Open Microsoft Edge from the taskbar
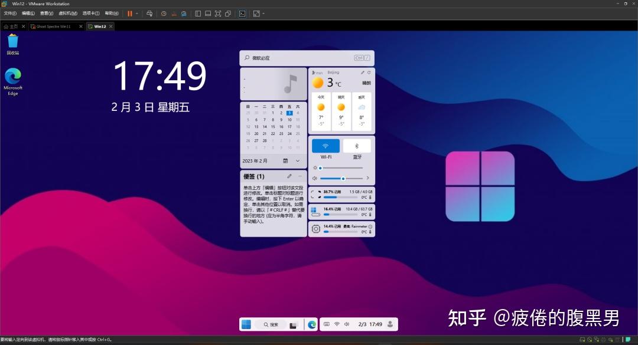638x345 pixels. pos(313,324)
